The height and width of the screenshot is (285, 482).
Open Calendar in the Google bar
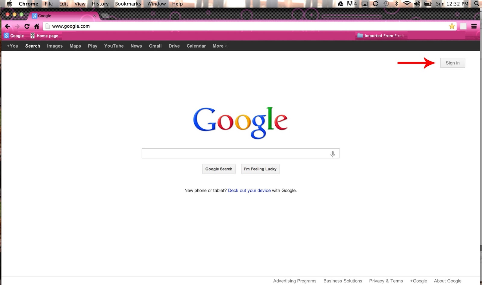196,46
